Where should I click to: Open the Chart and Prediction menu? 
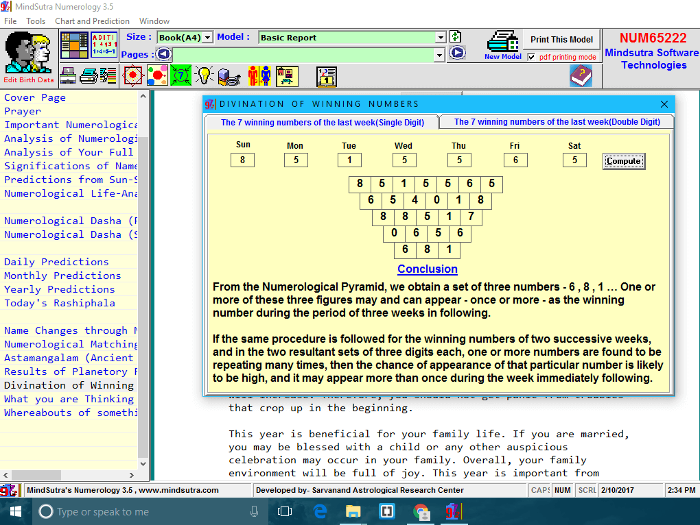(x=92, y=21)
